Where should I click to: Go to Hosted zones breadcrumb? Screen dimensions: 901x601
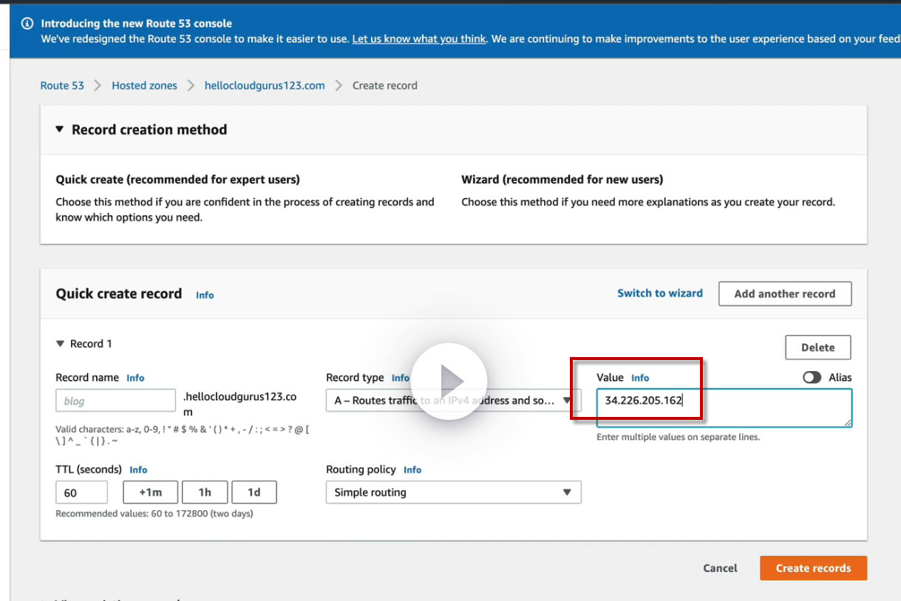[x=144, y=86]
